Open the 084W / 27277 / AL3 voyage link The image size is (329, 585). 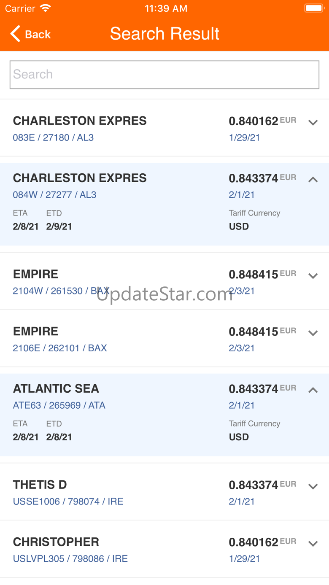(x=54, y=195)
